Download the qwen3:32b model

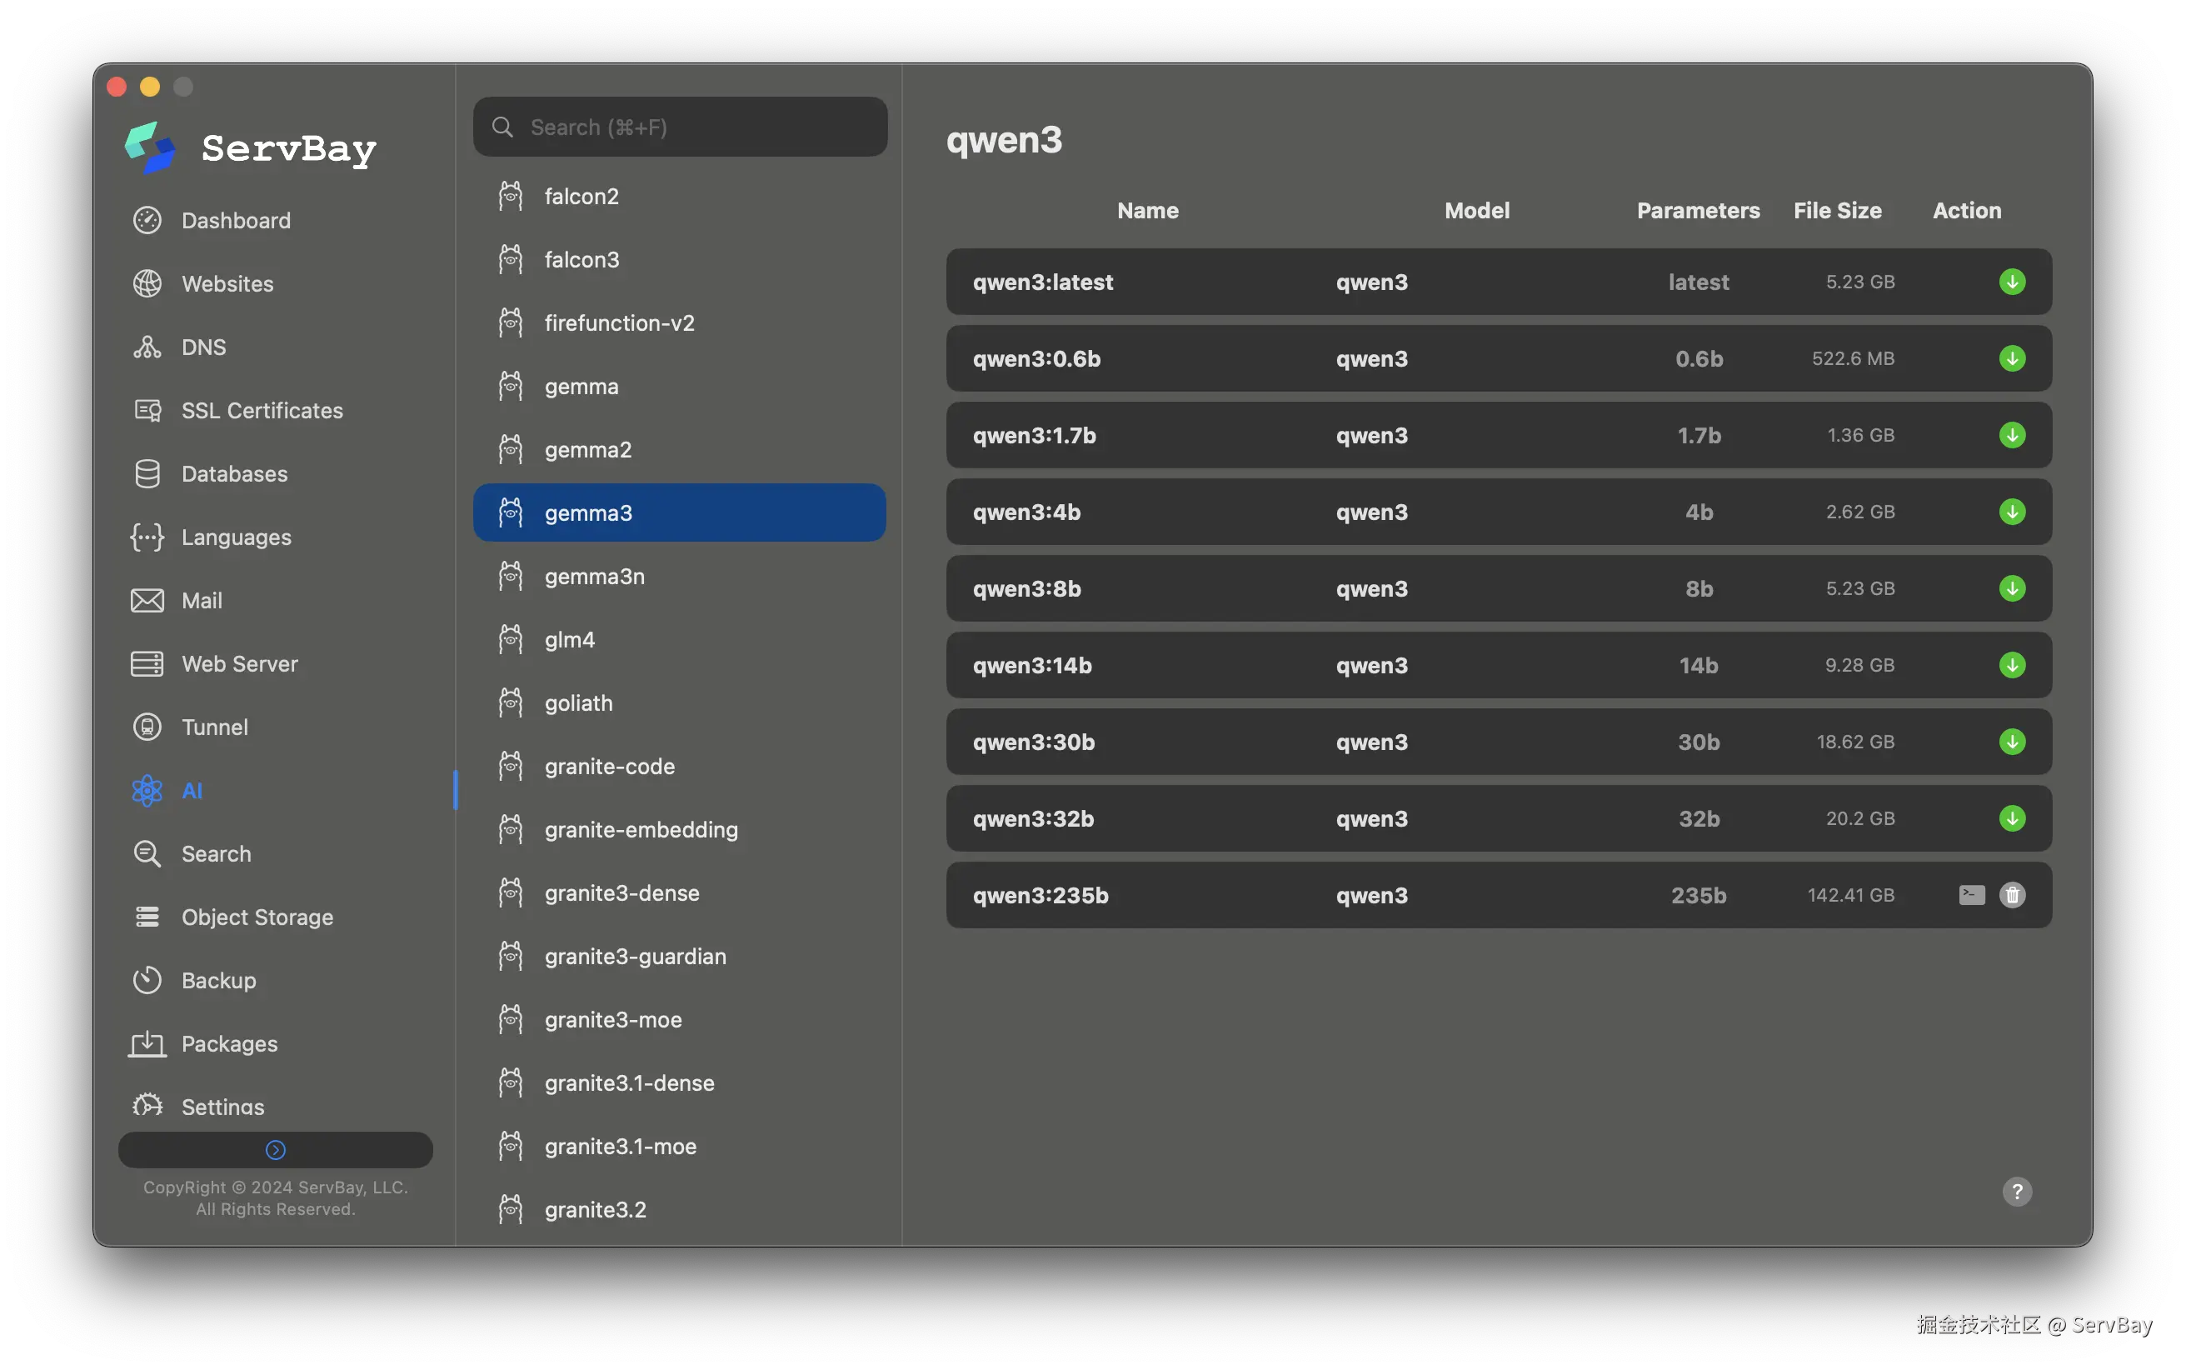[x=2011, y=818]
